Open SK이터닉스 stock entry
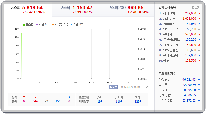 click(171, 29)
